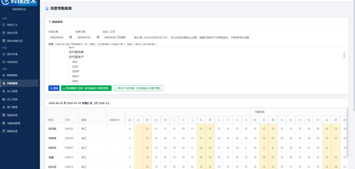Viewport: 355px width, 169px height.
Task: Click the report icon beside 月度报表 in sidebar
Action: click(4, 83)
